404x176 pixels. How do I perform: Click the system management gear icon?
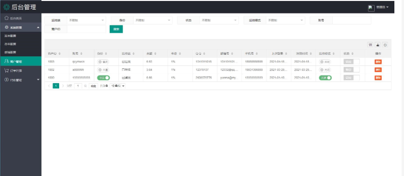pos(7,27)
